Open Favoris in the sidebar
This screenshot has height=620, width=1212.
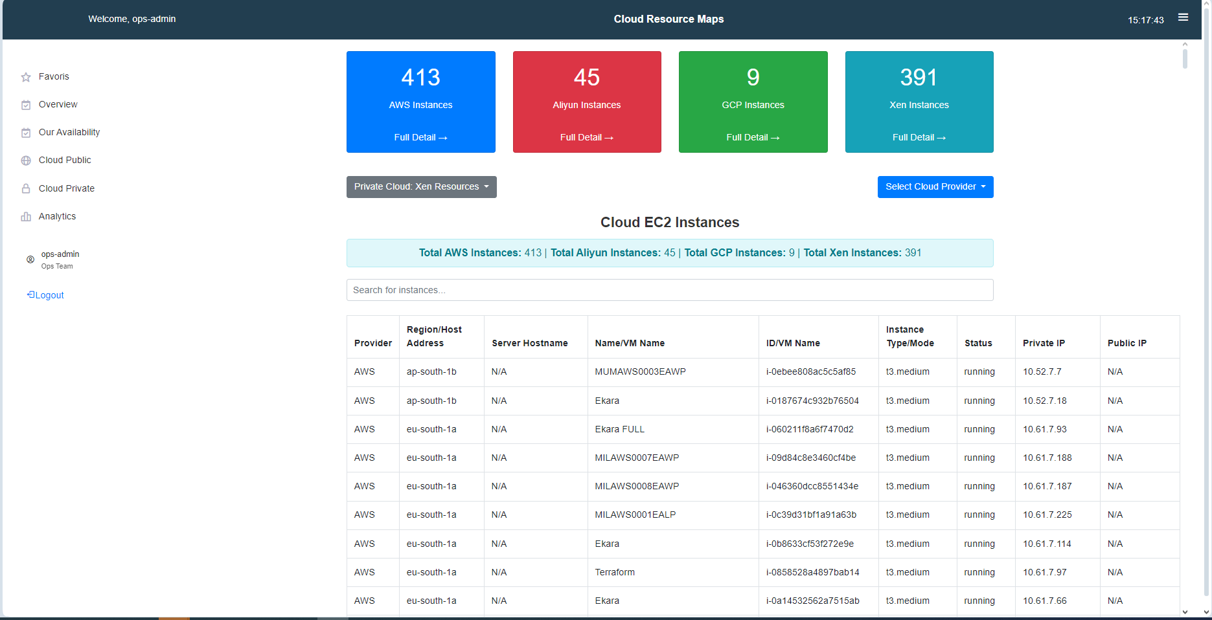[54, 76]
